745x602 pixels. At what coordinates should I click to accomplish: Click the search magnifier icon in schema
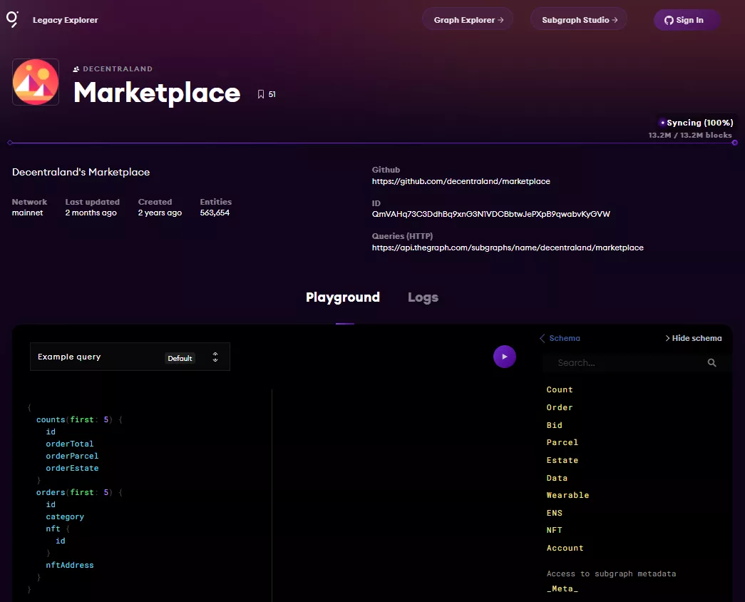pos(711,363)
